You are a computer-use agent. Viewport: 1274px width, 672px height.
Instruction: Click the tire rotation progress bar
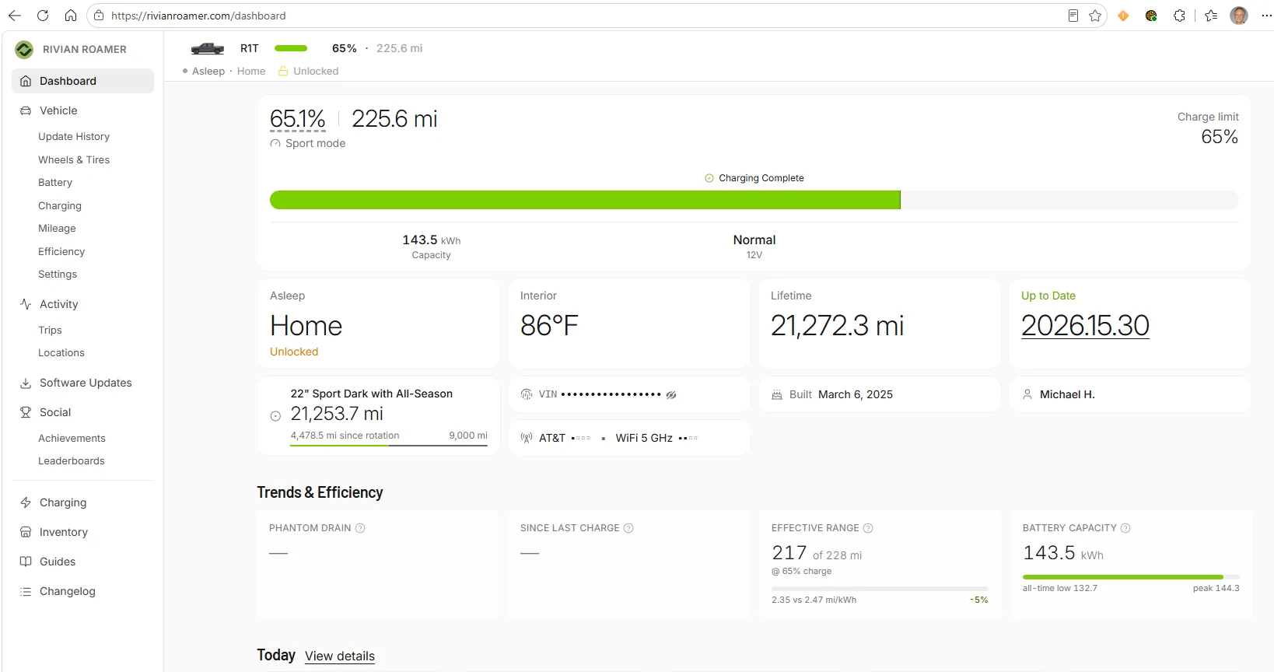point(389,446)
